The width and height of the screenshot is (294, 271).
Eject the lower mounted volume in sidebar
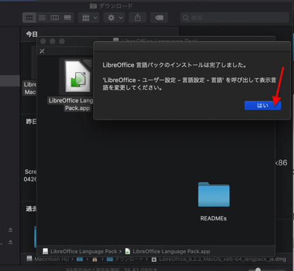(10, 242)
